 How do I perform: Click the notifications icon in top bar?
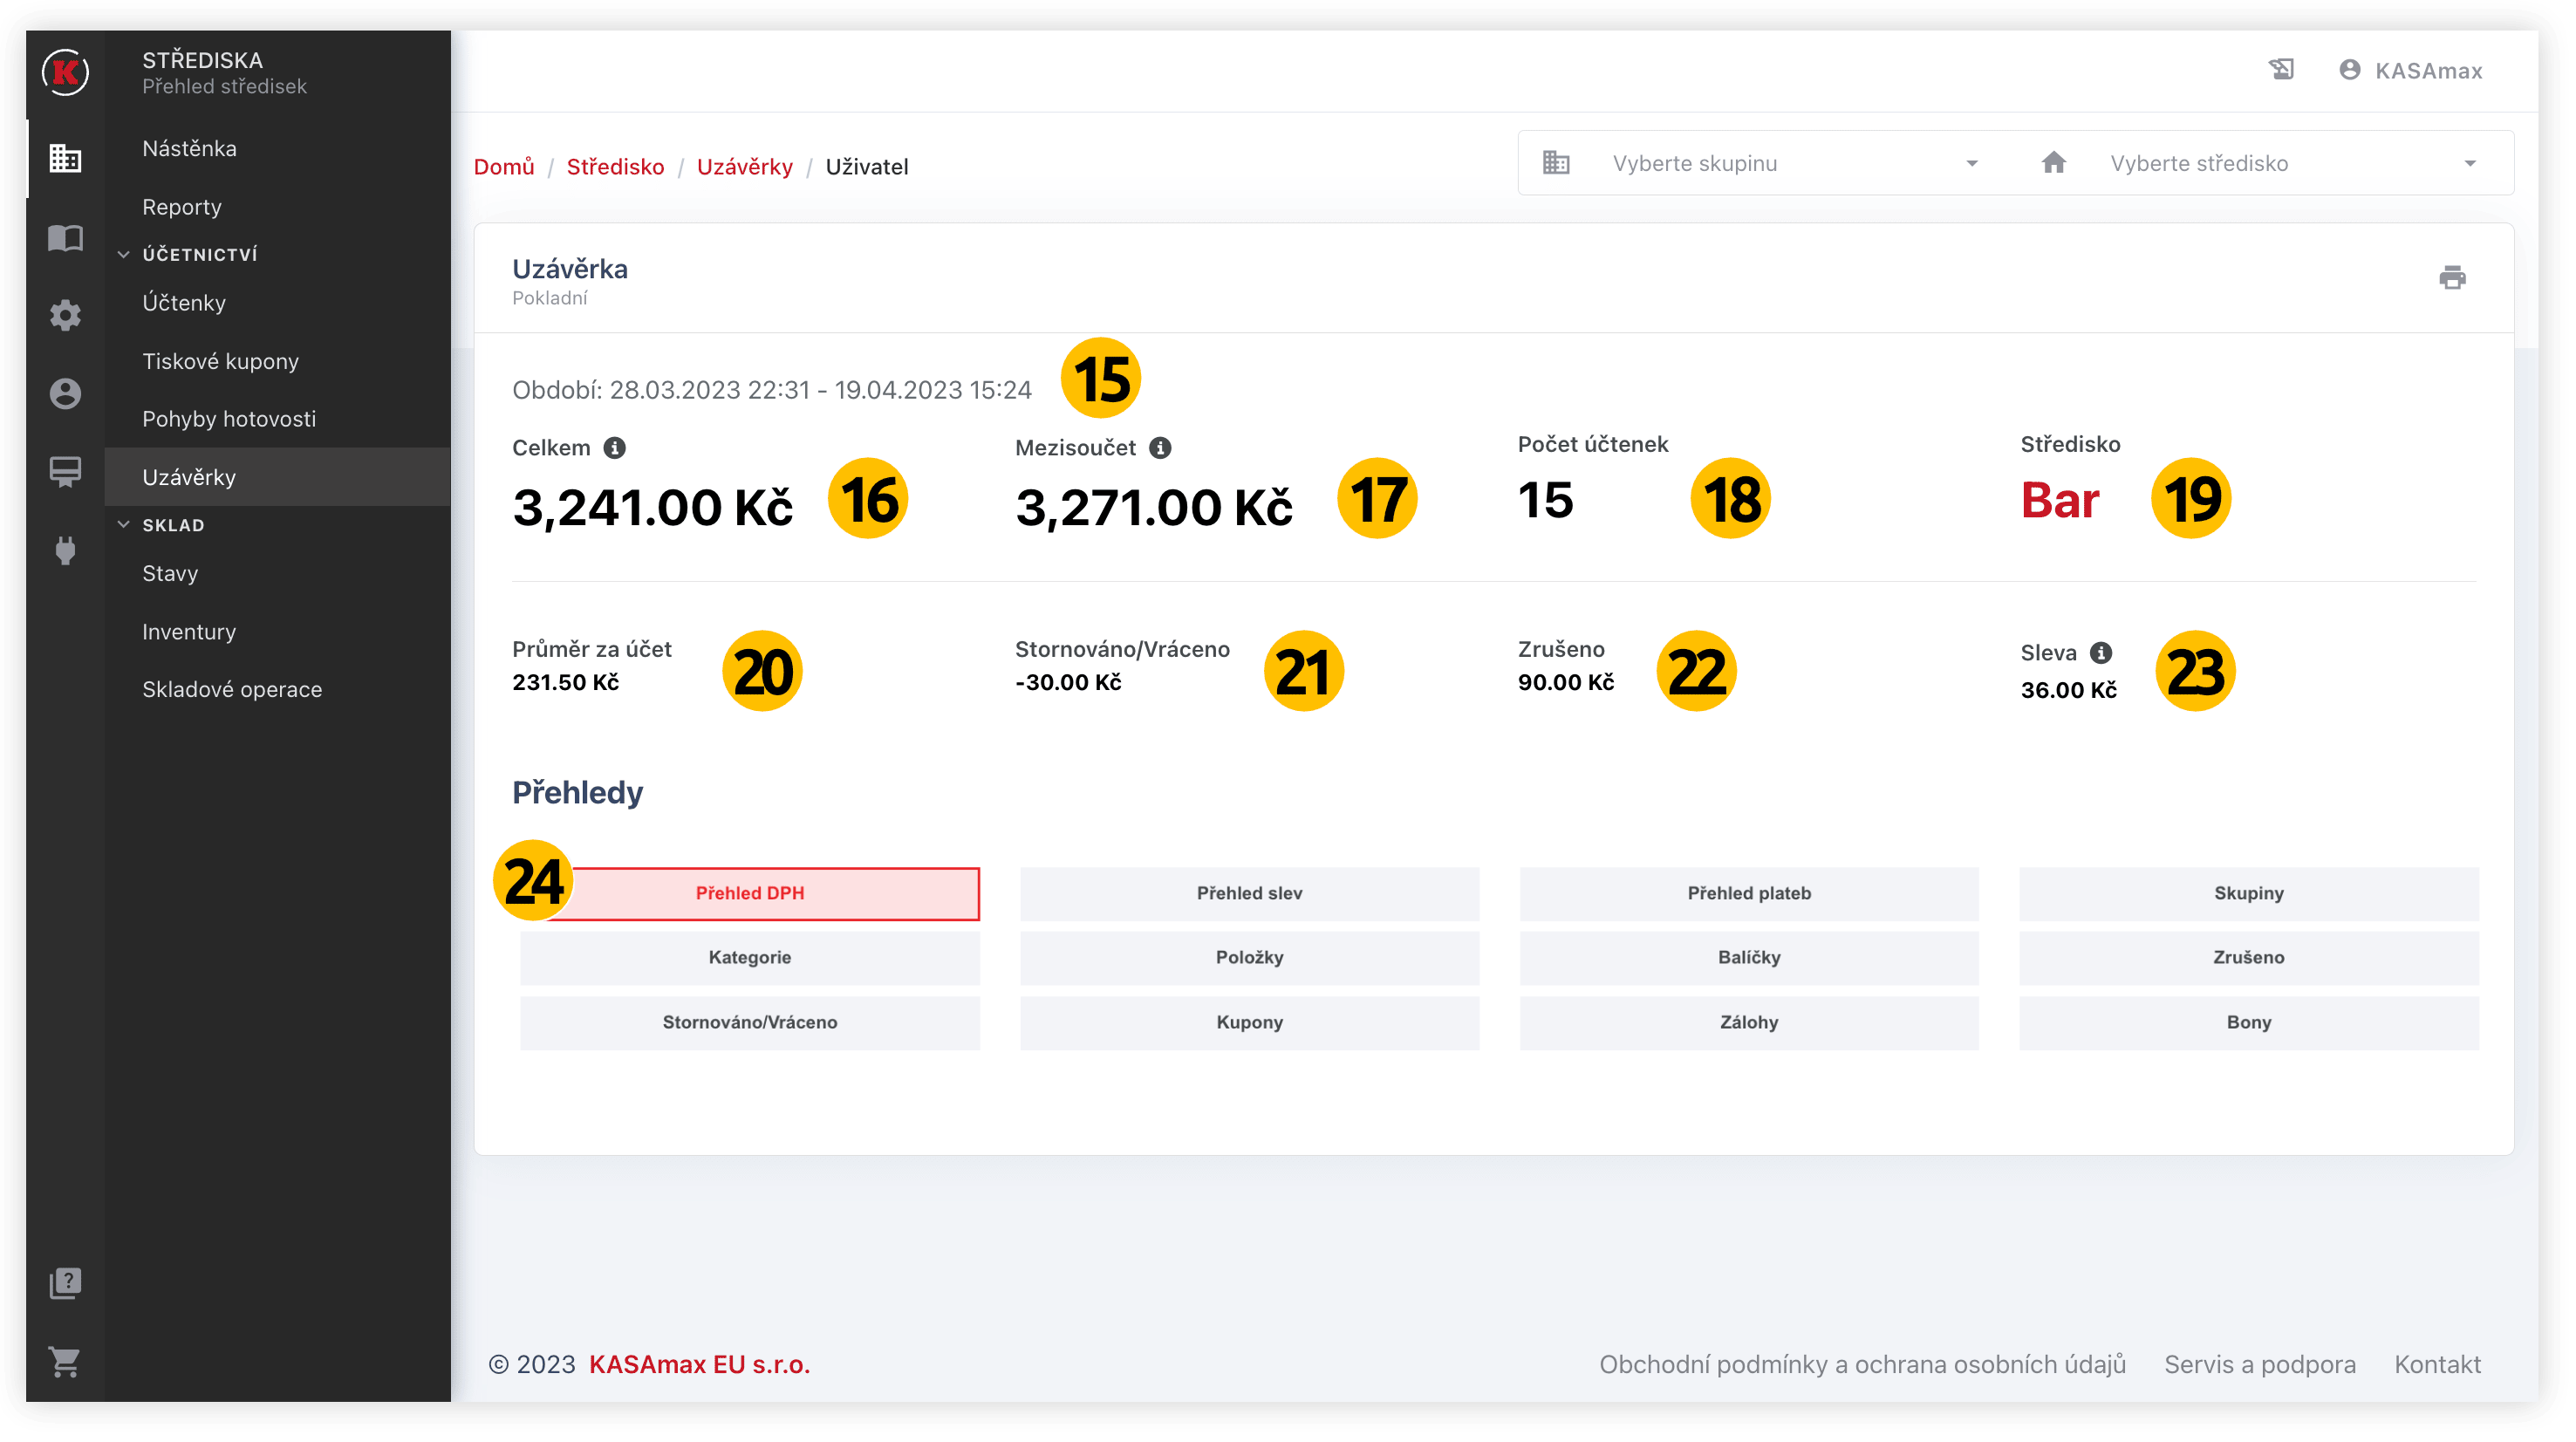[2281, 70]
